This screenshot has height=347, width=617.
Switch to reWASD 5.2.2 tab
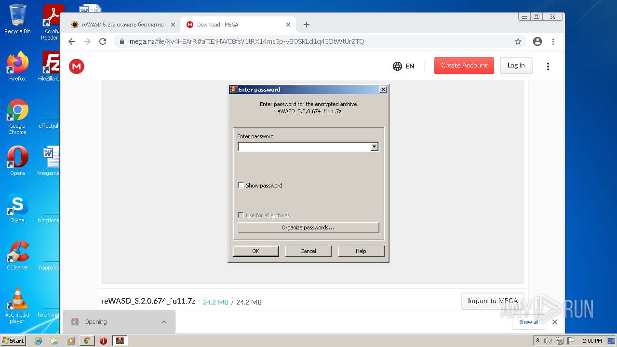122,25
